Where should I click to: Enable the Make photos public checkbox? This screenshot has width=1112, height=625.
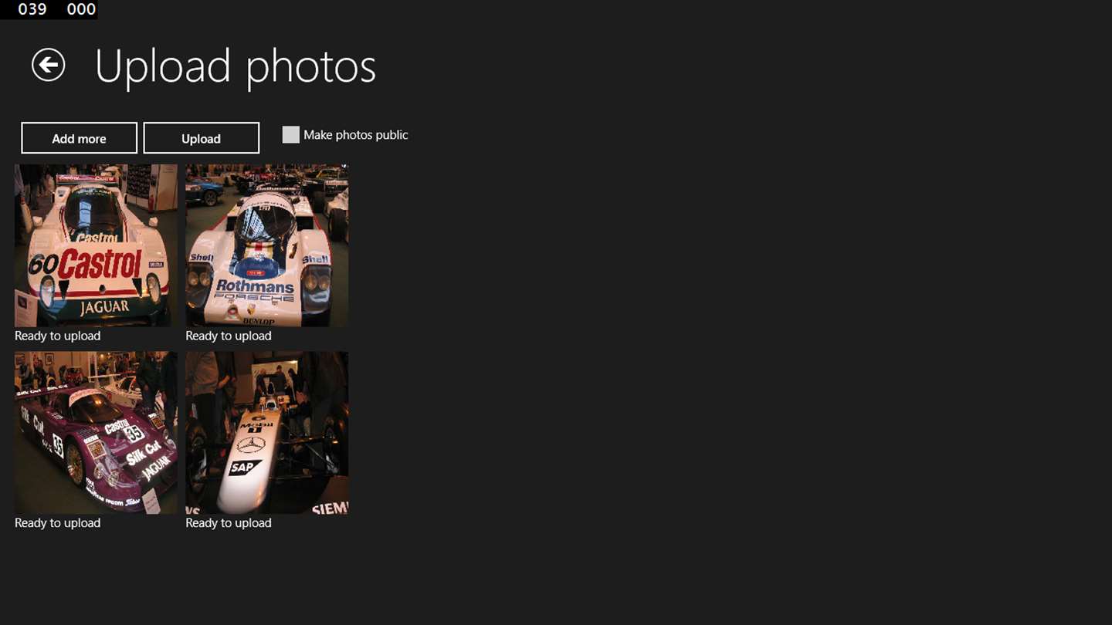(x=290, y=135)
